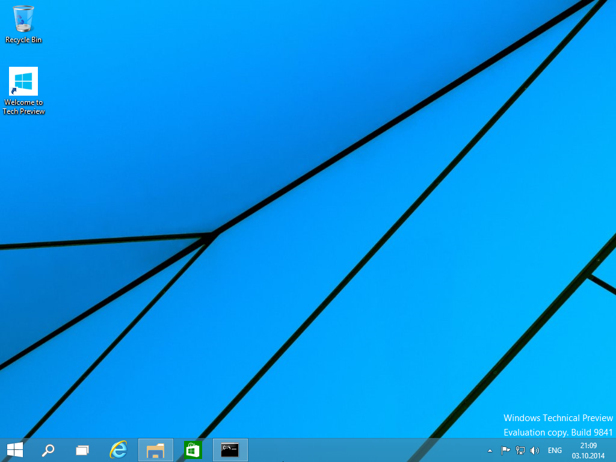Launch Command Prompt from the taskbar

(x=229, y=449)
